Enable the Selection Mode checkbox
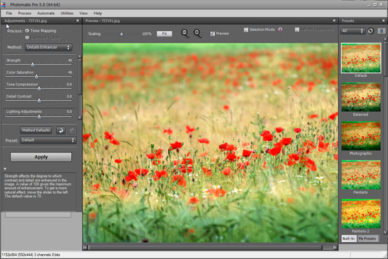The height and width of the screenshot is (259, 388). (x=246, y=30)
